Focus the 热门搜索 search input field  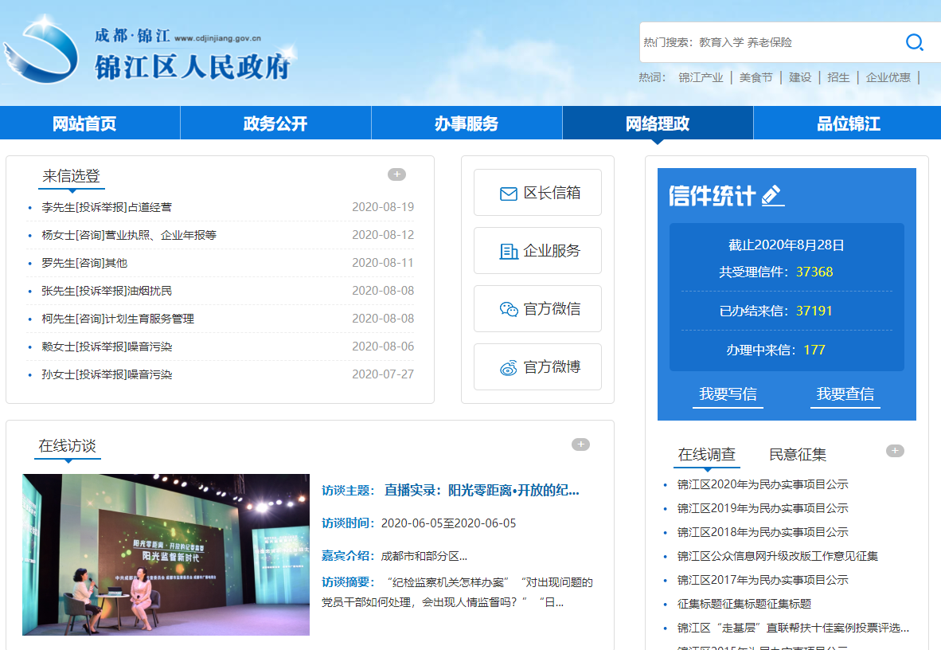tap(764, 42)
